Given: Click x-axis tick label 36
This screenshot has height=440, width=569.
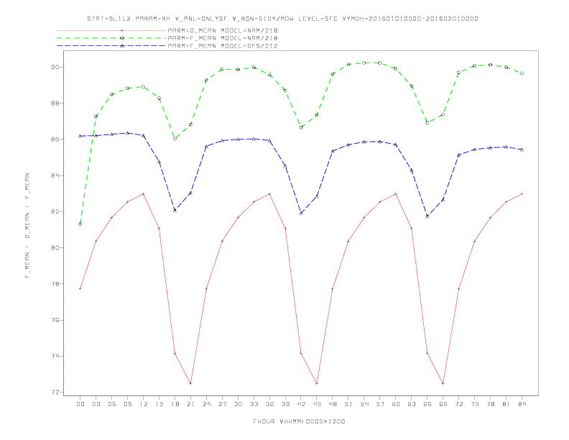Looking at the screenshot, I should pyautogui.click(x=269, y=404).
